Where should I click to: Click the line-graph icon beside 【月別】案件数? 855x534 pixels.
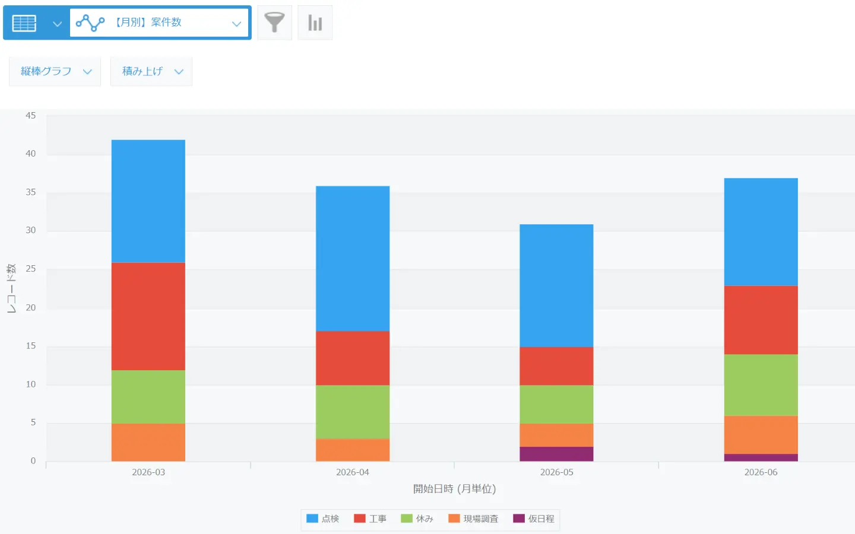pyautogui.click(x=90, y=23)
